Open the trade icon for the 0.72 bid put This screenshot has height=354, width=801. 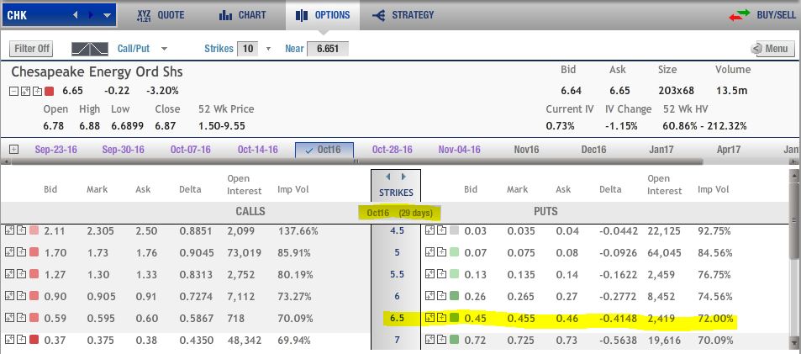click(429, 340)
